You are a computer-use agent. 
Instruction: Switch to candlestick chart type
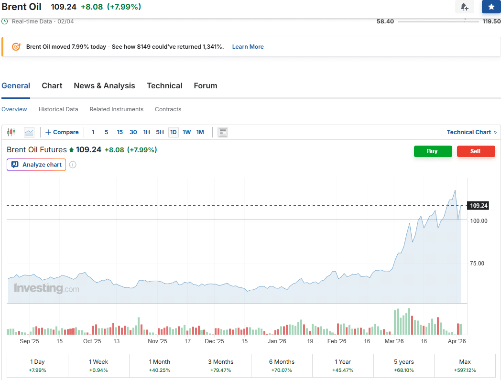pos(11,132)
